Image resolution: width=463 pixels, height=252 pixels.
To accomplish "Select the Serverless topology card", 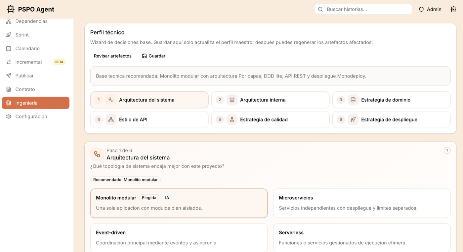I will [x=362, y=237].
